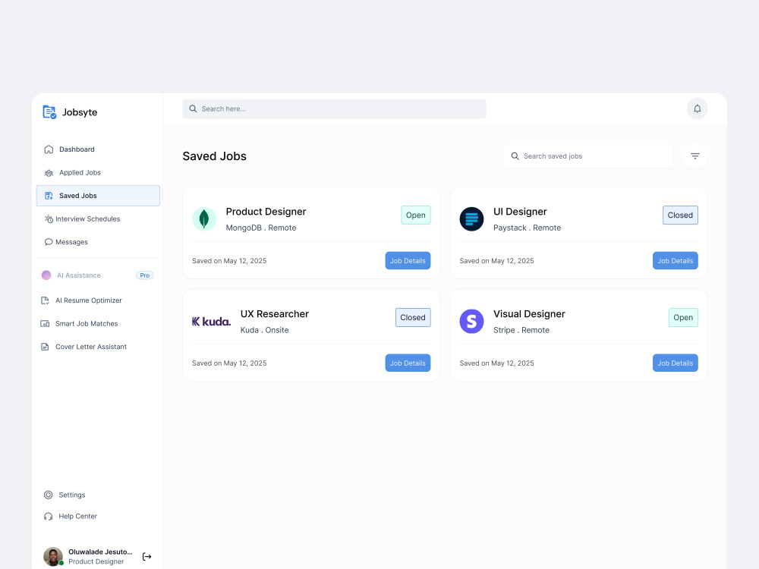Screen dimensions: 759x569
Task: Click the user profile avatar photo
Action: [x=53, y=556]
